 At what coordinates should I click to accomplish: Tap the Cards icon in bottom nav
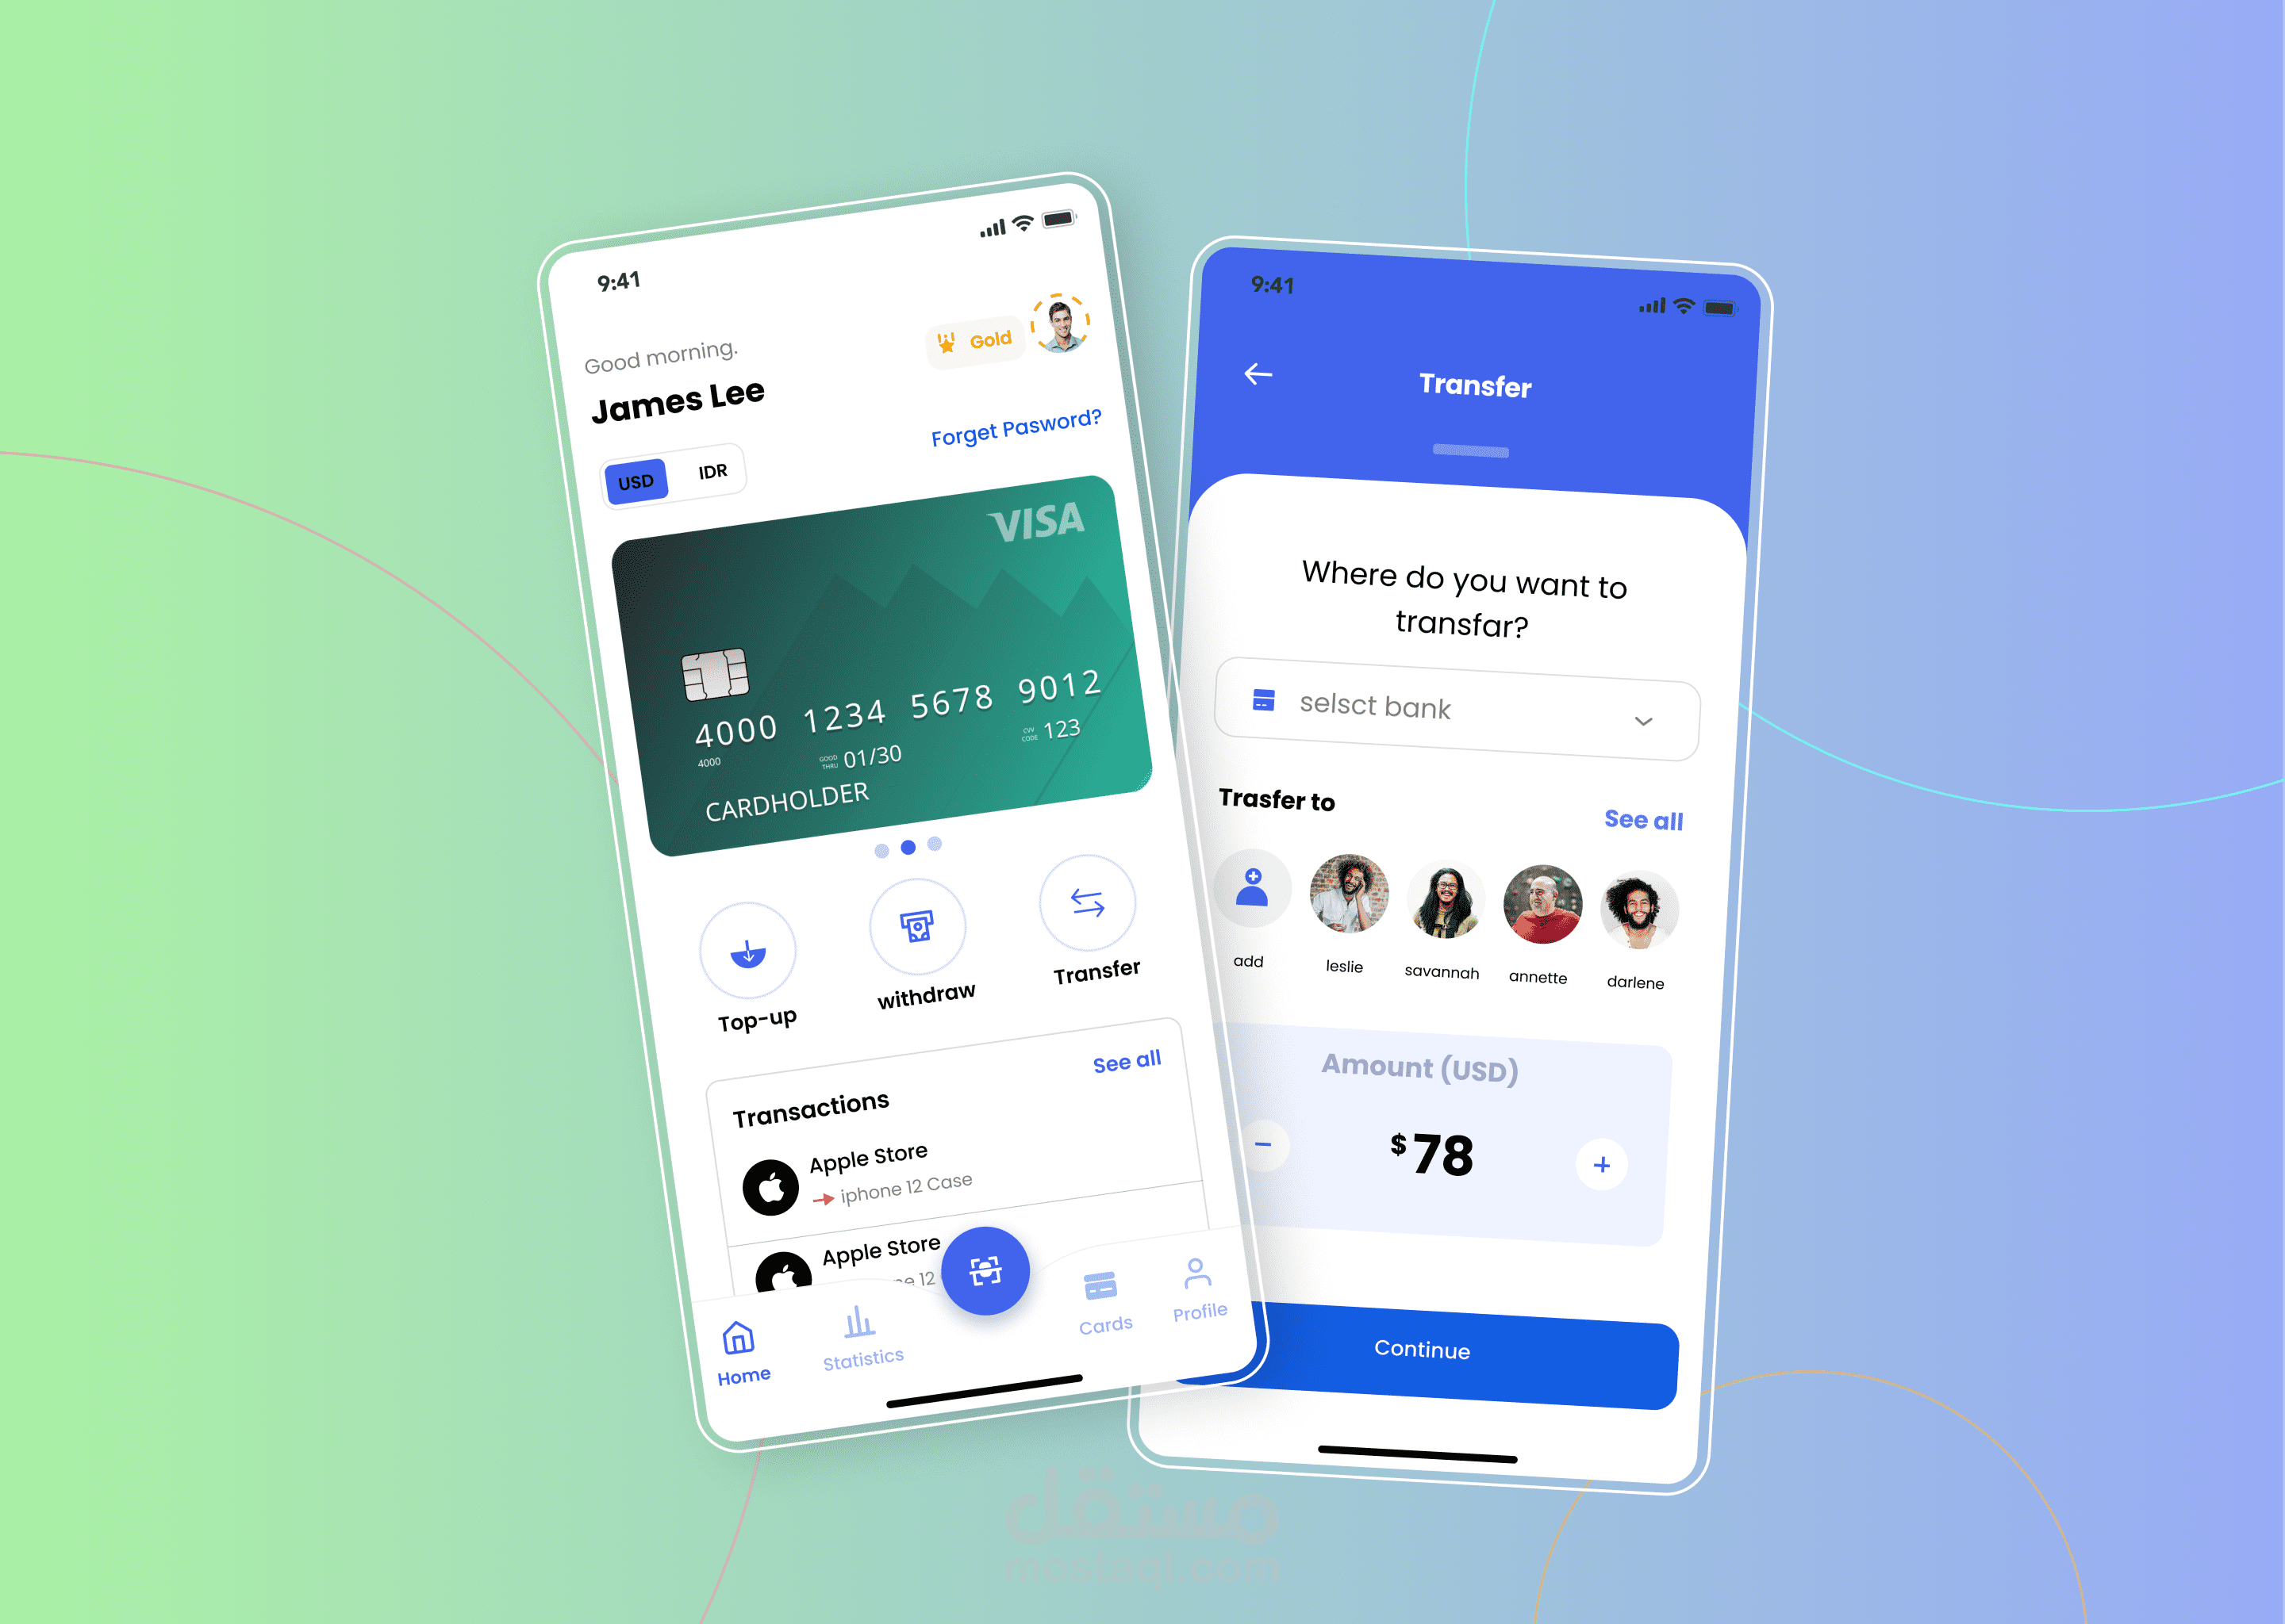[x=1102, y=1309]
